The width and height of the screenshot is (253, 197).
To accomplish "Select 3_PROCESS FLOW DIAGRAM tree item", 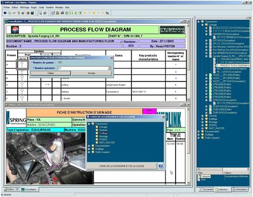I will point(233,65).
